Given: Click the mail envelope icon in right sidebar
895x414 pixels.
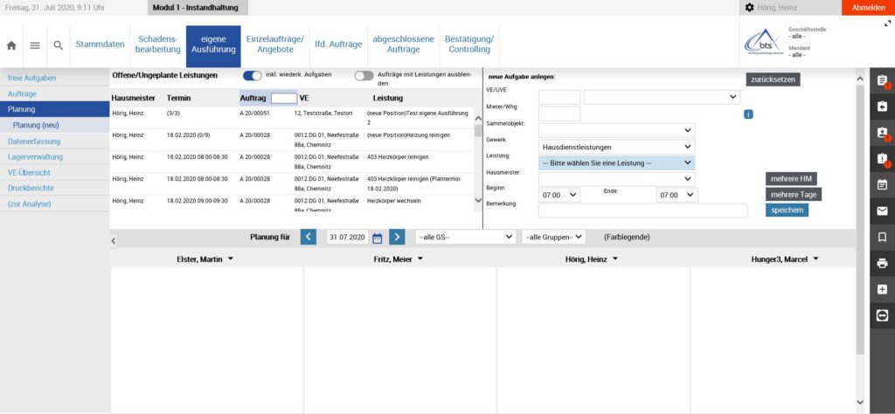Looking at the screenshot, I should tap(882, 210).
